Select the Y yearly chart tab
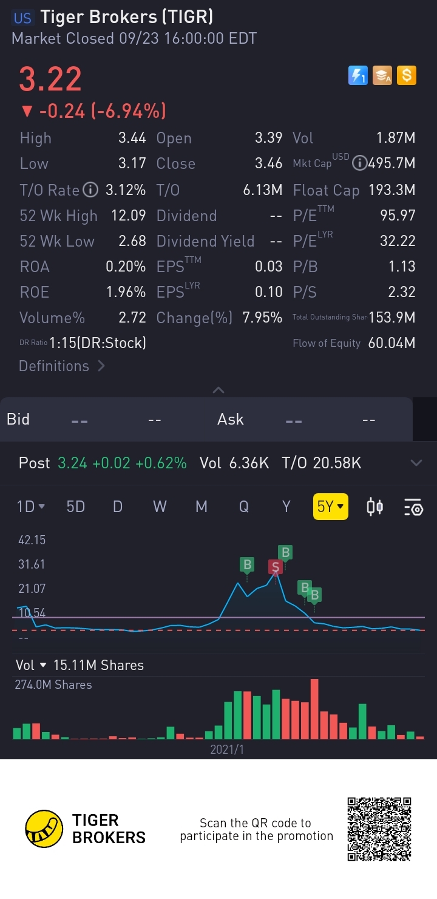This screenshot has height=899, width=437. click(x=286, y=507)
